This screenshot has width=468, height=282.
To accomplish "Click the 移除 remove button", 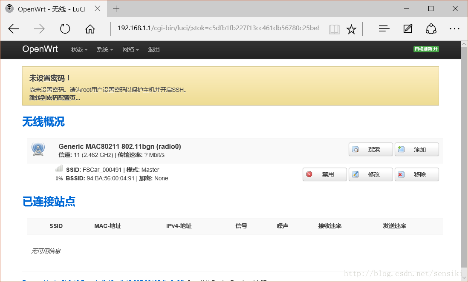I will (x=417, y=174).
